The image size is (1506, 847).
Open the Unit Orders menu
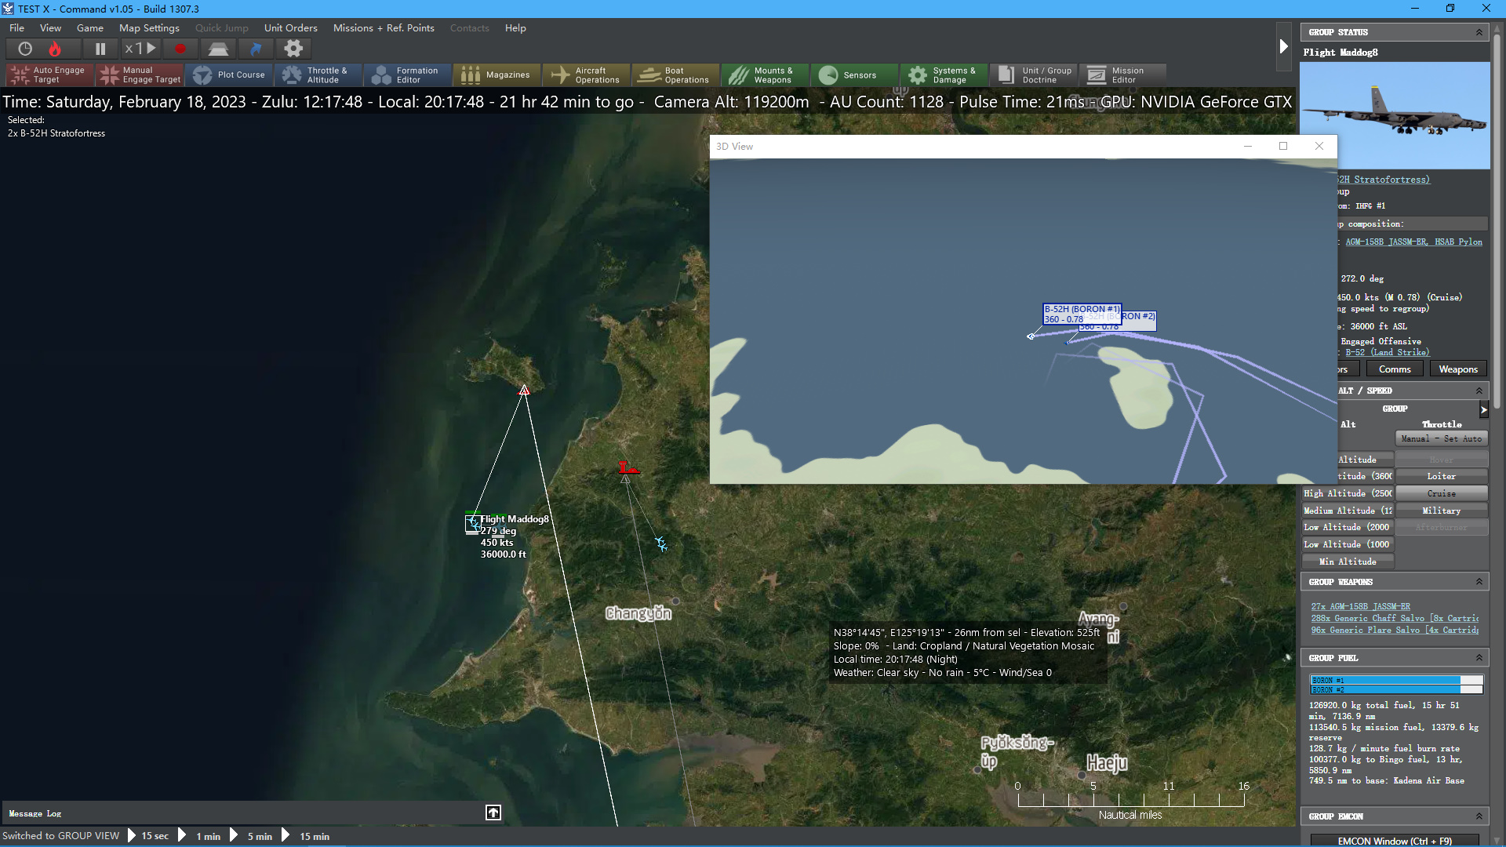[290, 28]
